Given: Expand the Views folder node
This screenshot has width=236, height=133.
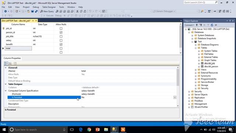Looking at the screenshot, I should pos(195,70).
